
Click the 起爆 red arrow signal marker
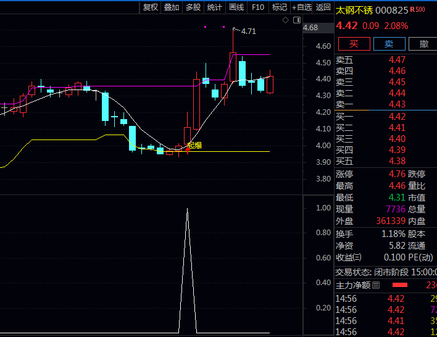click(x=188, y=150)
